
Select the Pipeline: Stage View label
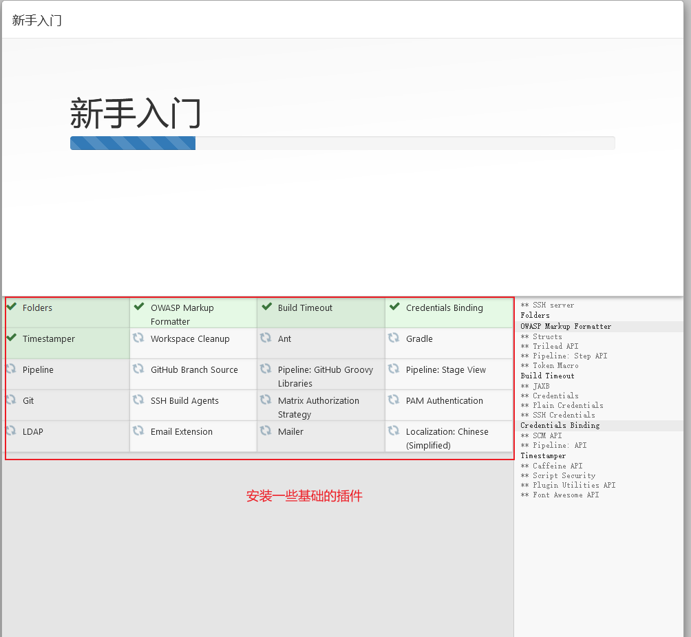[445, 369]
